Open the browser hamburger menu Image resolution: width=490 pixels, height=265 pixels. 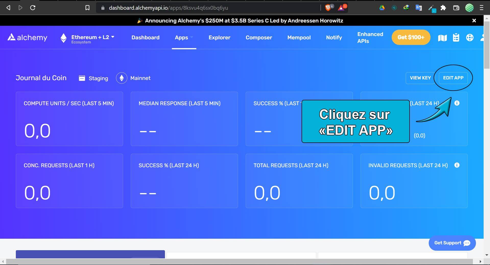coord(482,8)
